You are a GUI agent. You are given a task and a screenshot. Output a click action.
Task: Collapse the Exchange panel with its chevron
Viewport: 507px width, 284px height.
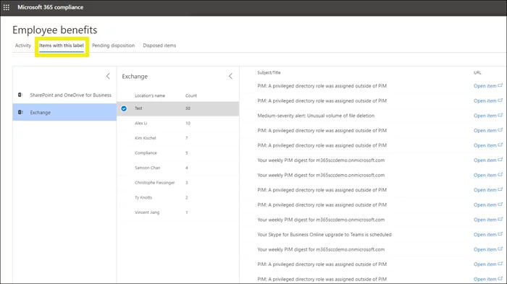pyautogui.click(x=230, y=76)
